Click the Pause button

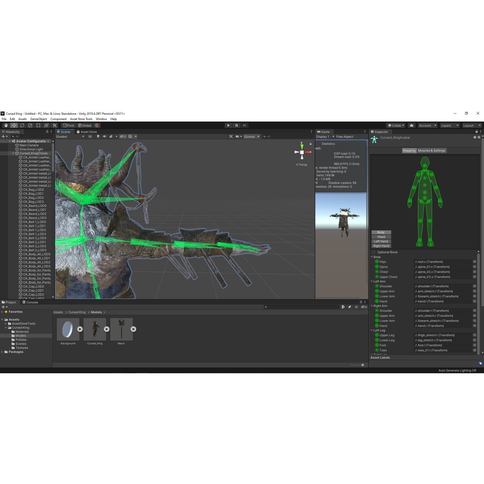click(236, 125)
